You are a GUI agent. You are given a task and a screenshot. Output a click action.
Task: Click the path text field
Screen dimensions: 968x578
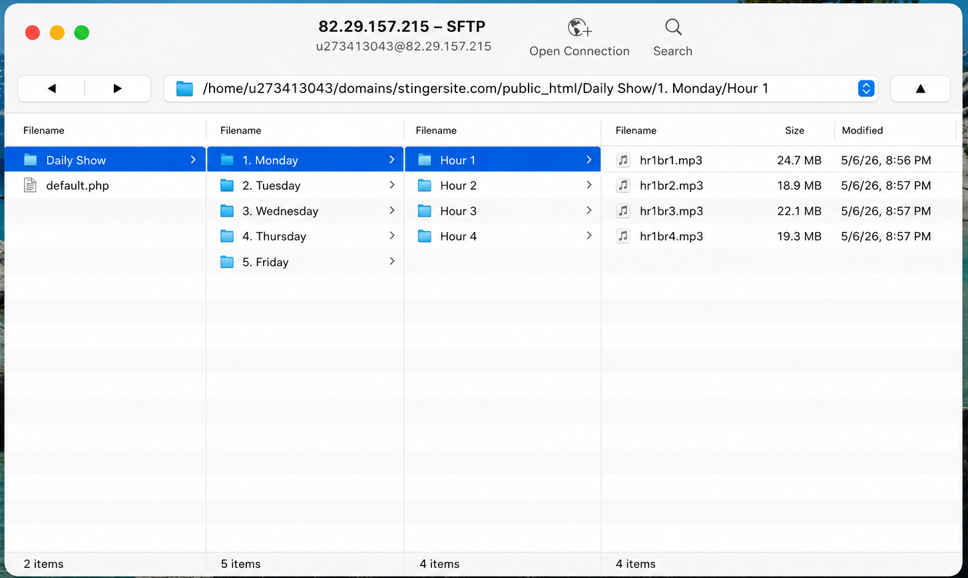click(x=521, y=88)
